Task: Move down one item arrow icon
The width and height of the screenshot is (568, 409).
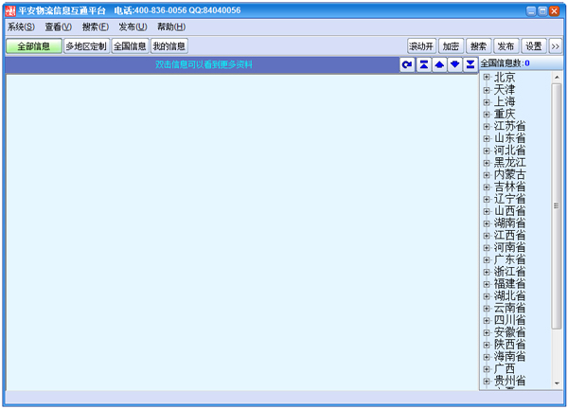Action: click(x=455, y=64)
